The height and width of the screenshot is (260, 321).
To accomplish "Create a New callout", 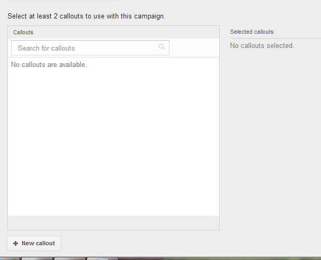I will (x=34, y=244).
